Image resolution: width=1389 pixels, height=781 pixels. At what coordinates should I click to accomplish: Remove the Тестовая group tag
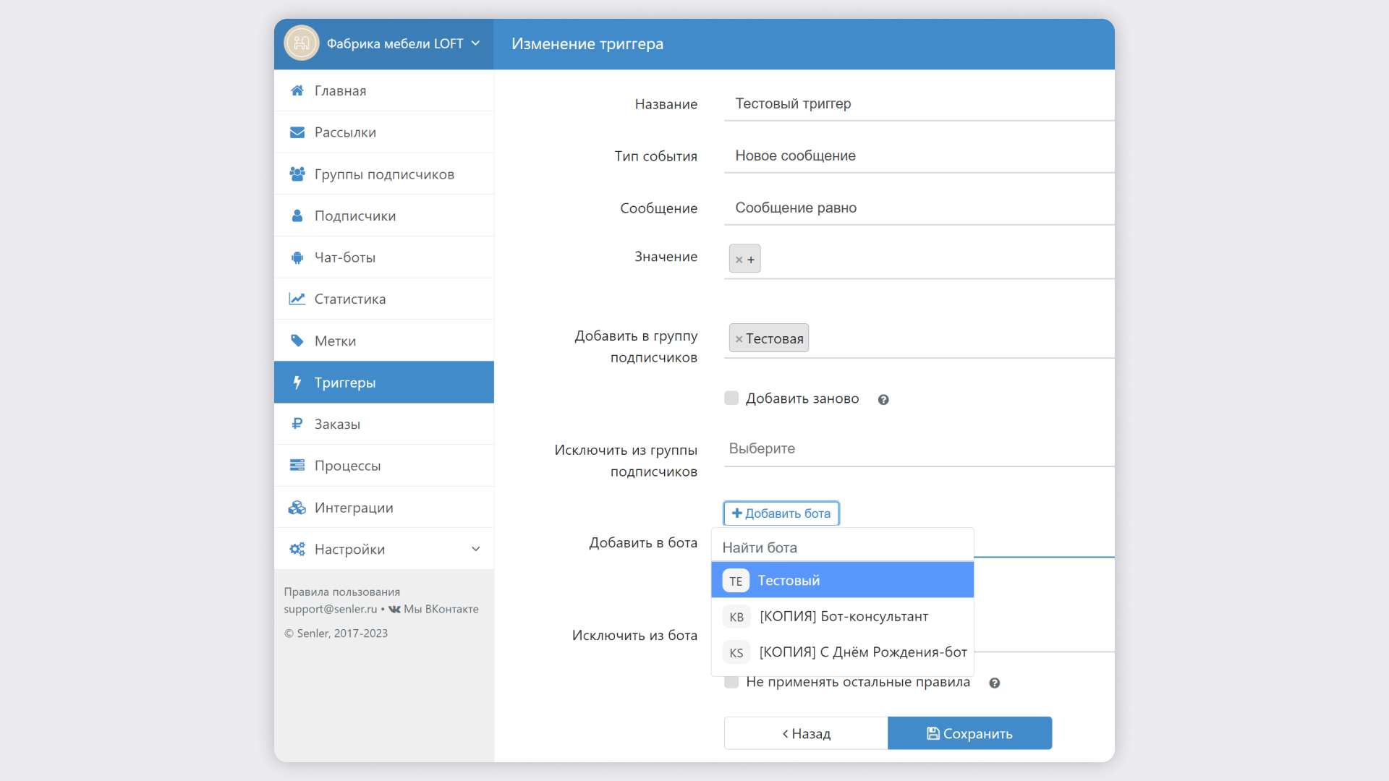pyautogui.click(x=739, y=338)
